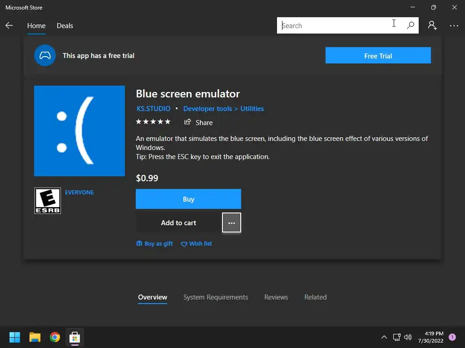Viewport: 465px width, 348px height.
Task: Click the Blue screen emulator app thumbnail
Action: (x=79, y=131)
